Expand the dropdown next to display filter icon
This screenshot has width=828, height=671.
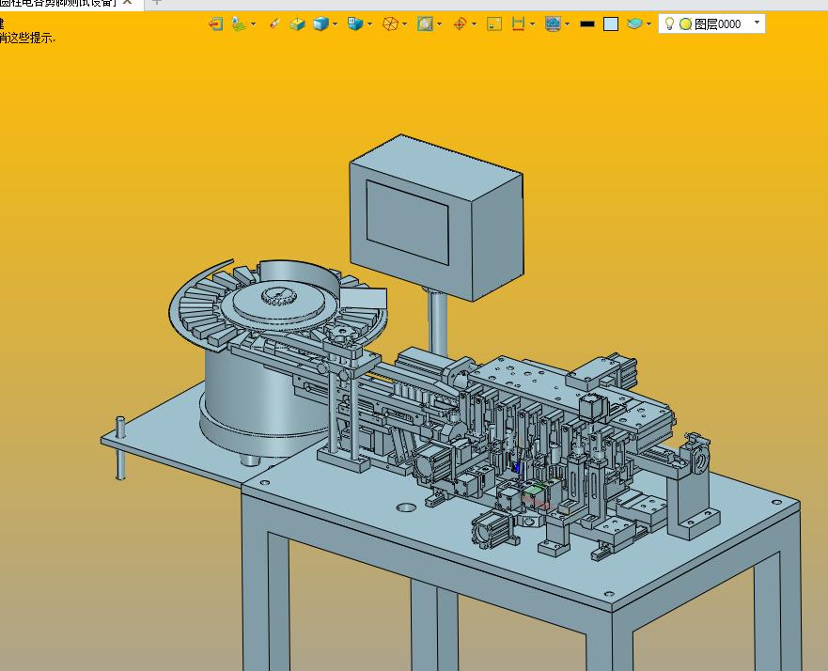(x=253, y=23)
